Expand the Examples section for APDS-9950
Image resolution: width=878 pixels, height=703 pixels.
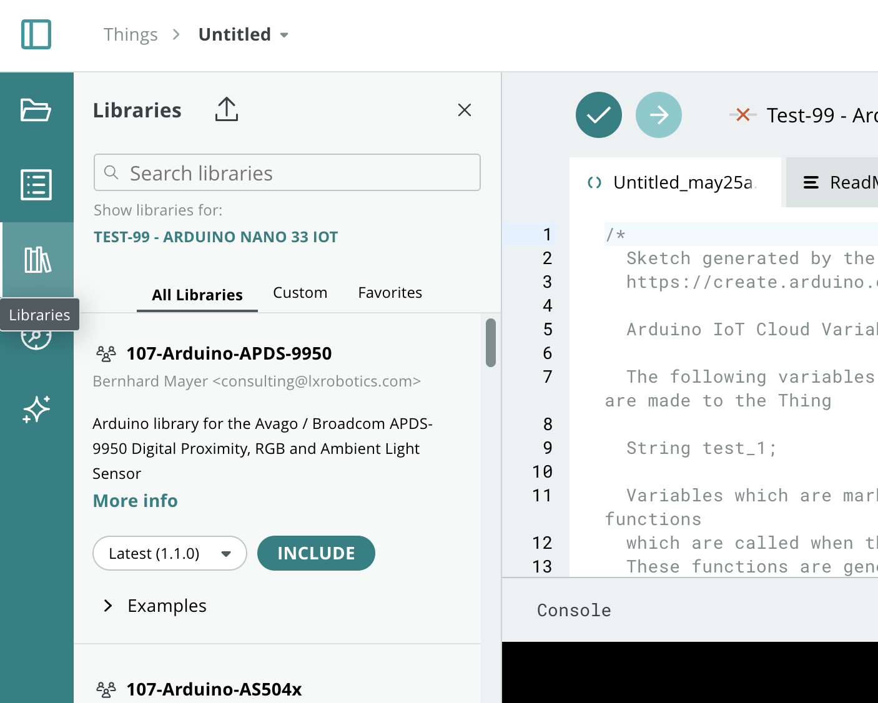(x=154, y=605)
